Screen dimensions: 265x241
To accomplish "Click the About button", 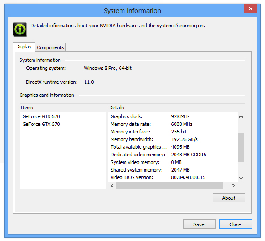I will point(229,198).
